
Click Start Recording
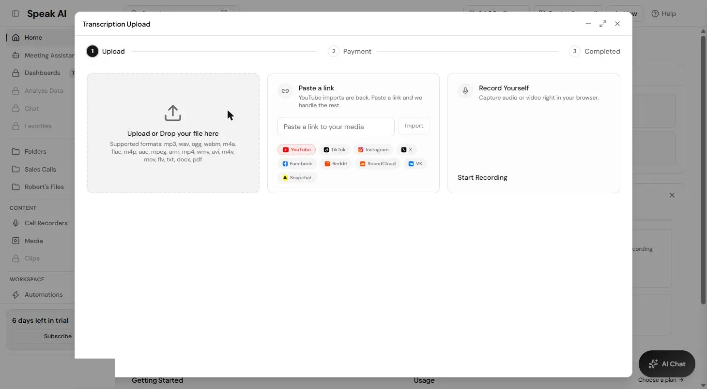(x=482, y=177)
